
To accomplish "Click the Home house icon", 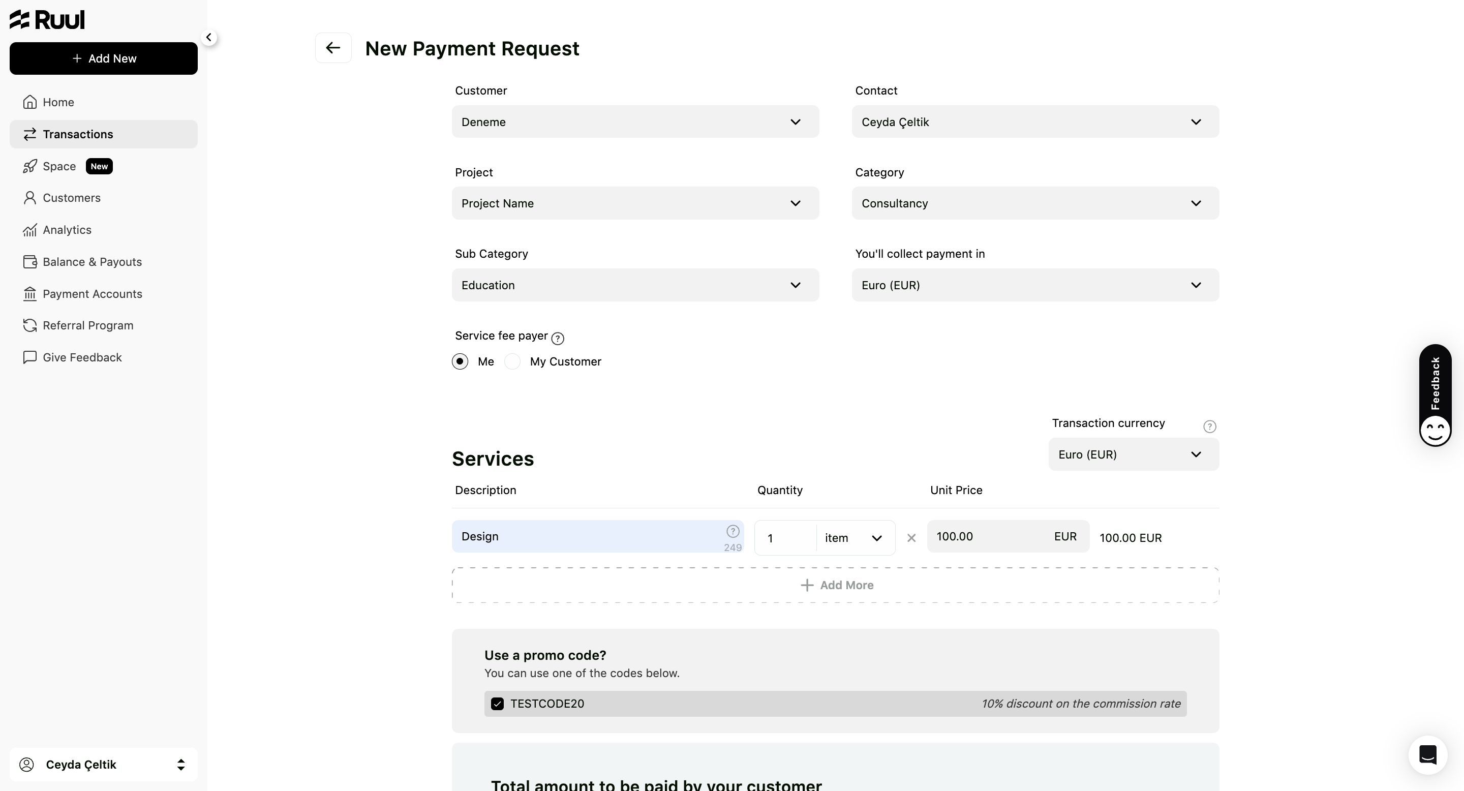I will [29, 102].
